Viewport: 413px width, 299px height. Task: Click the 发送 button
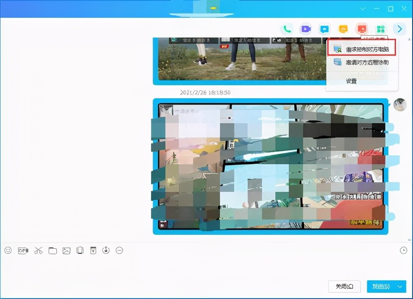381,287
